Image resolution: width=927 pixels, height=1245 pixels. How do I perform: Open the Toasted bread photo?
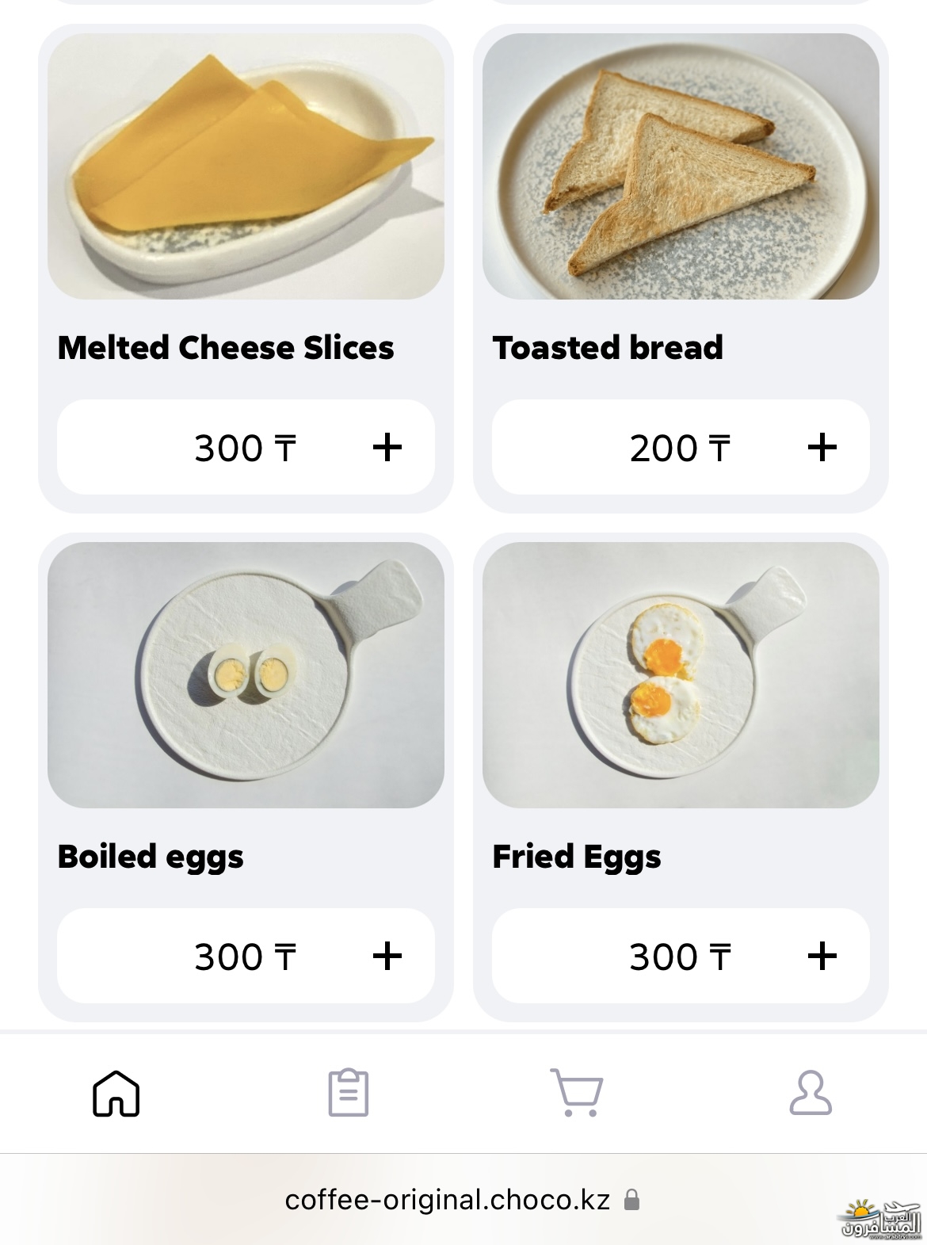pyautogui.click(x=681, y=166)
